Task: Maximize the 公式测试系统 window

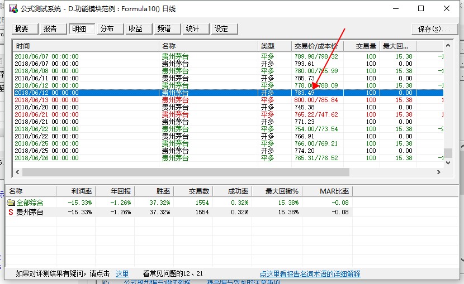Action: pos(421,9)
